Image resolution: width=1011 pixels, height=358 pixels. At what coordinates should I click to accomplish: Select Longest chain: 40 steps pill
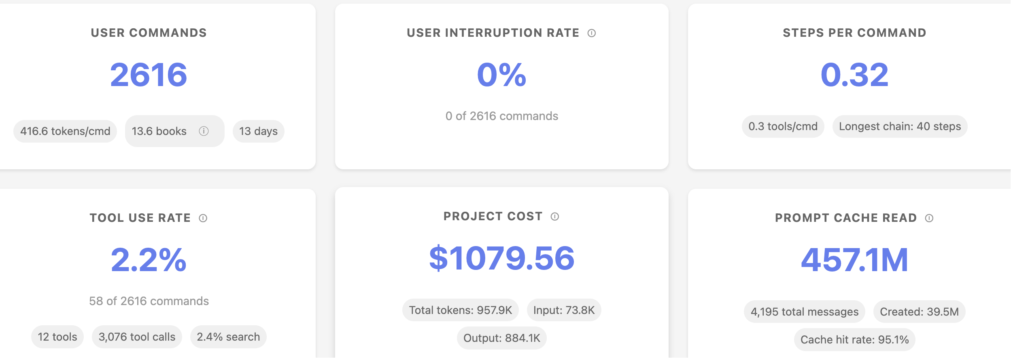(x=900, y=126)
